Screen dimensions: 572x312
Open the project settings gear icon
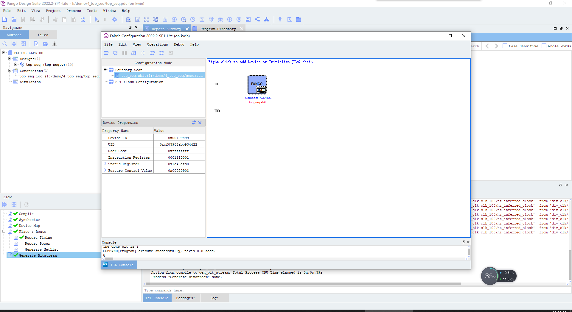click(x=115, y=19)
